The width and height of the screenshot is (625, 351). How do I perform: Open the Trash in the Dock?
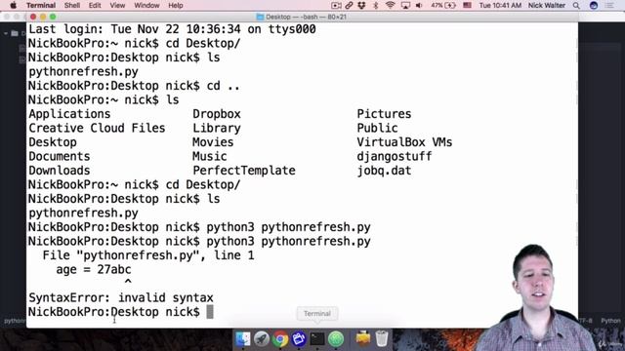pyautogui.click(x=382, y=338)
